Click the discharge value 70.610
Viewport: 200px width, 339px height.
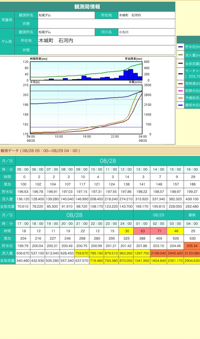point(23,207)
